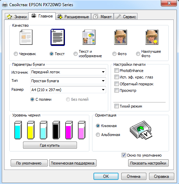This screenshot has height=184, width=179.
Task: Switch to the Расширенные tab
Action: [x=73, y=16]
